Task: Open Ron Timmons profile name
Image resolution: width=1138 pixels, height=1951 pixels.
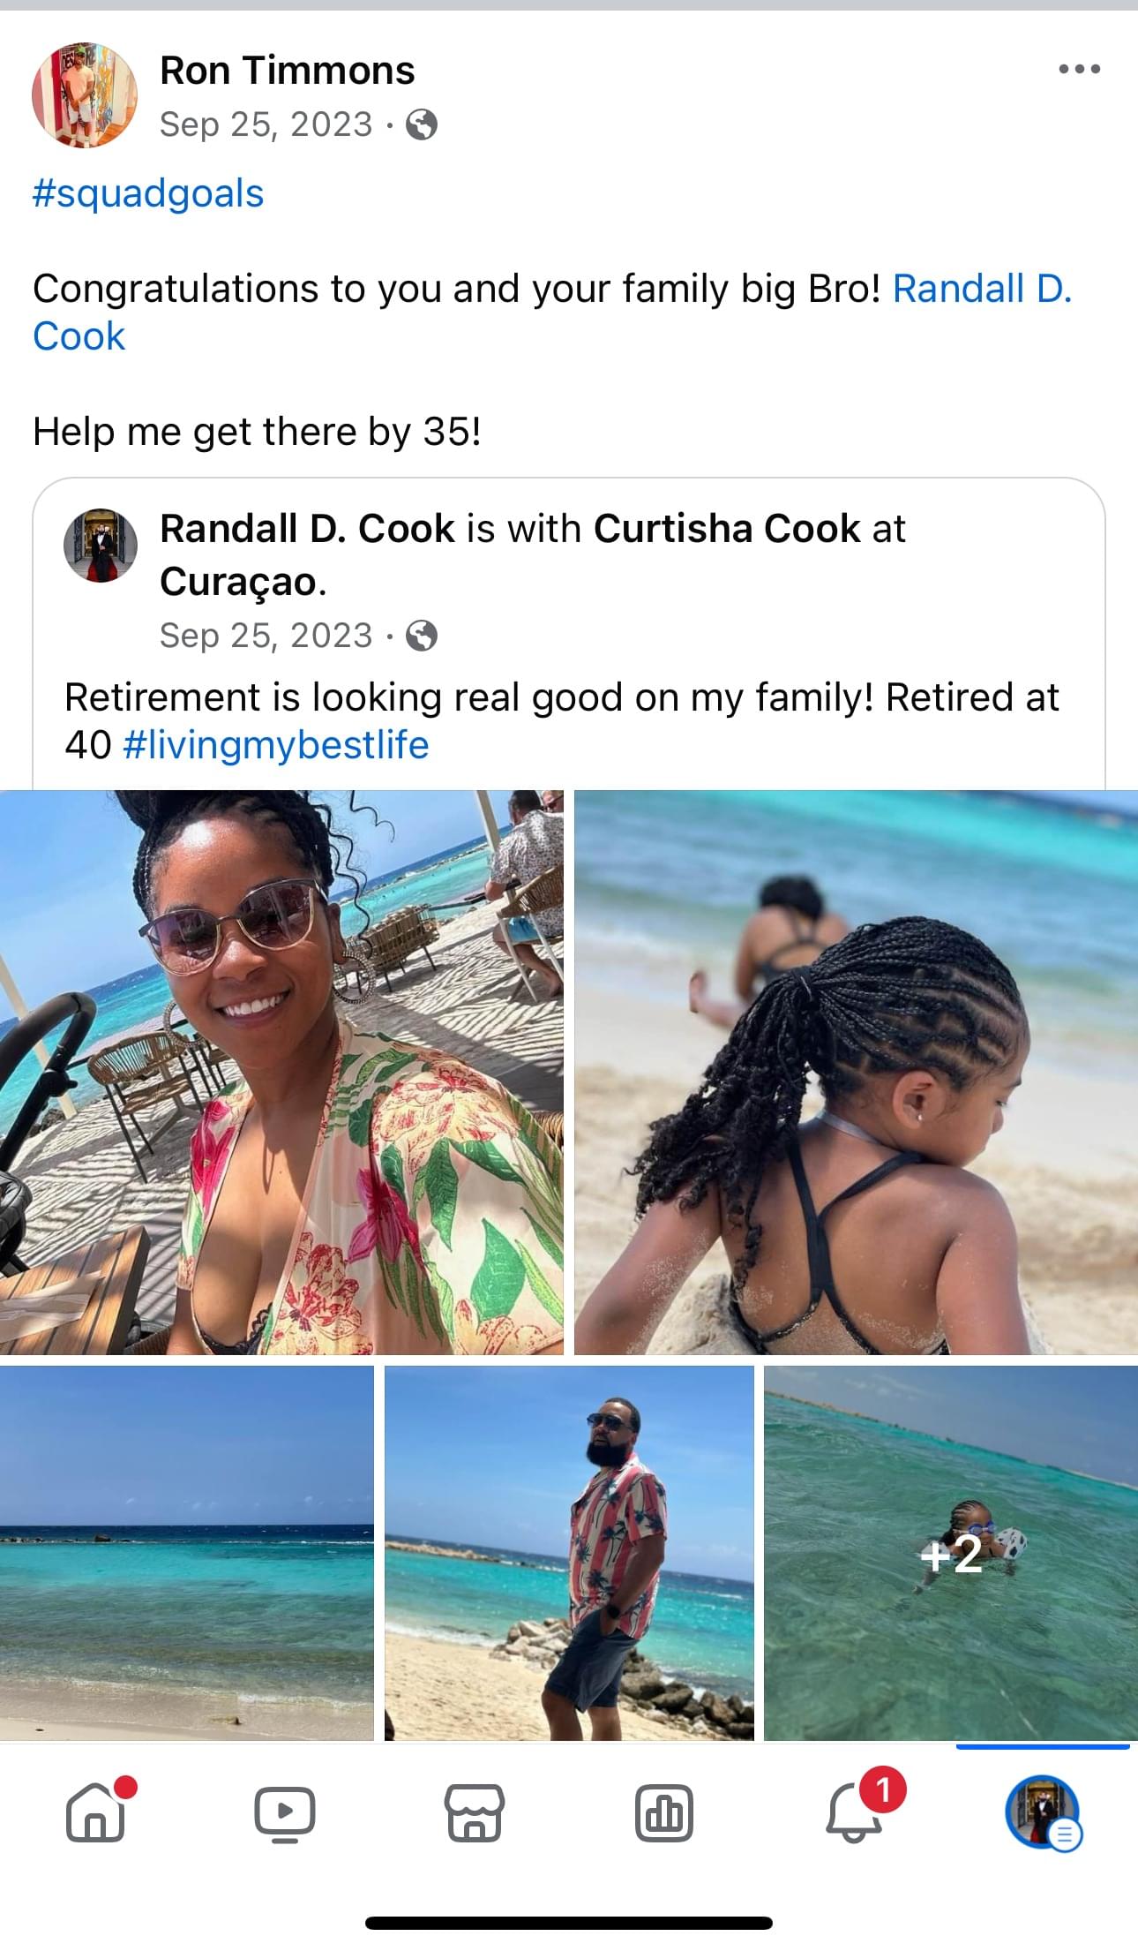Action: tap(288, 71)
